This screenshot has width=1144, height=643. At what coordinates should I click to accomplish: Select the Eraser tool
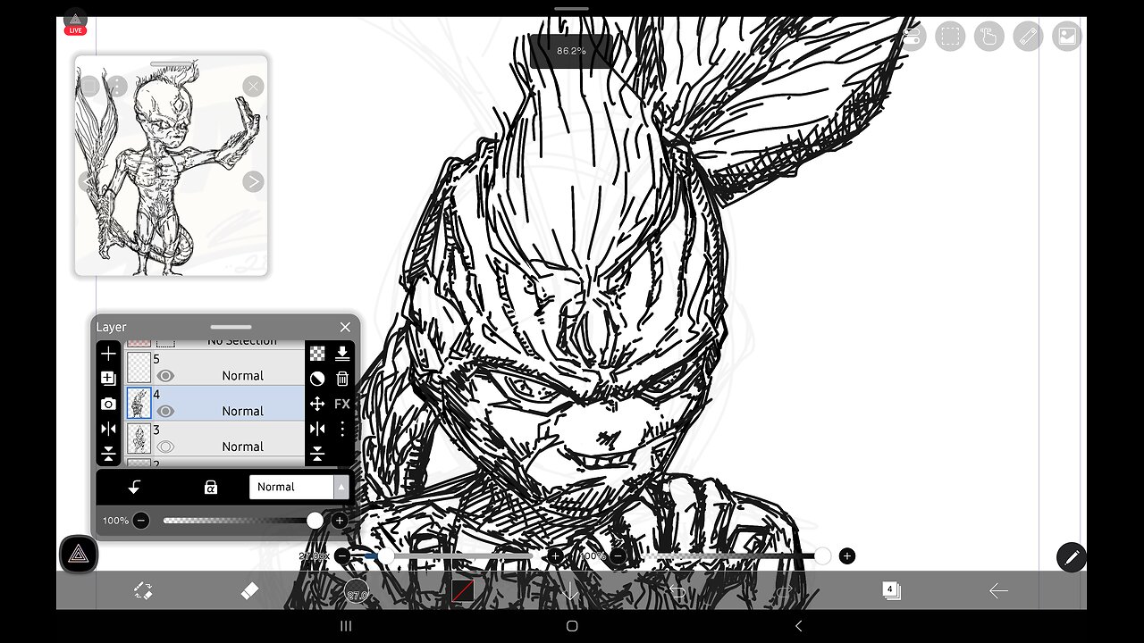click(250, 590)
